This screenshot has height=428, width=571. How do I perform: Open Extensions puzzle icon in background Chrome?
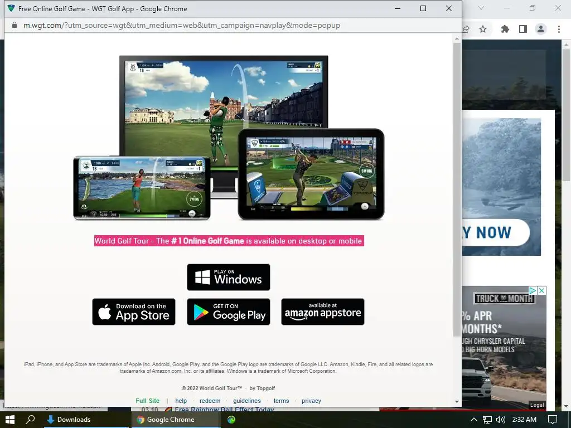505,29
